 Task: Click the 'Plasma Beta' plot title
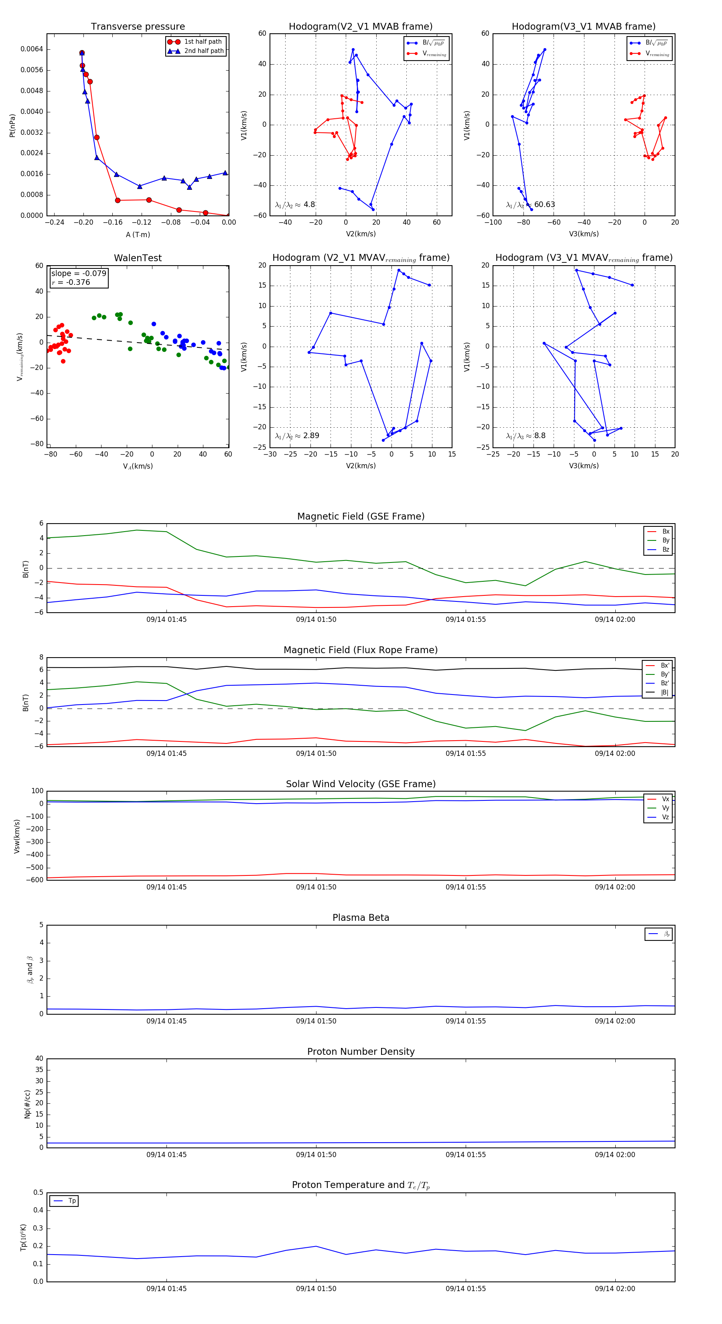(361, 918)
